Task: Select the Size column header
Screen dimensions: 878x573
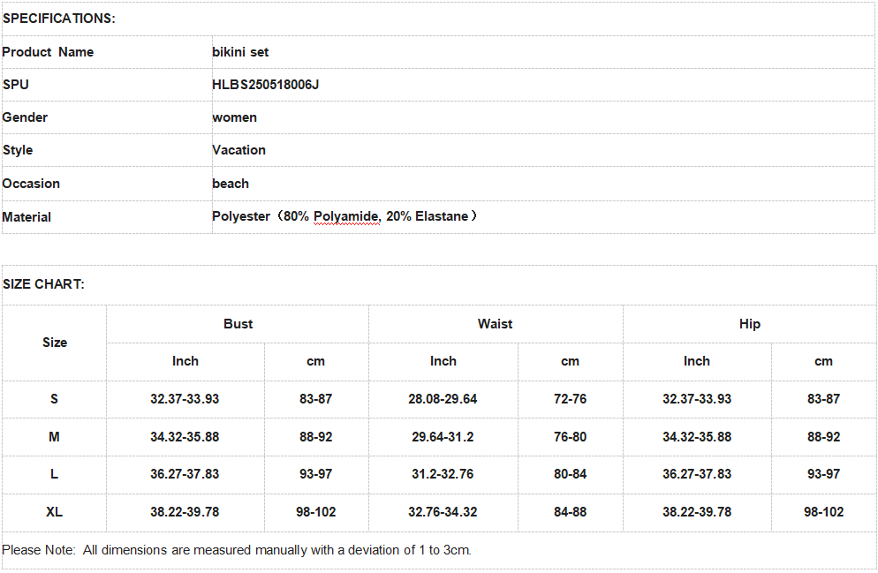Action: coord(55,343)
